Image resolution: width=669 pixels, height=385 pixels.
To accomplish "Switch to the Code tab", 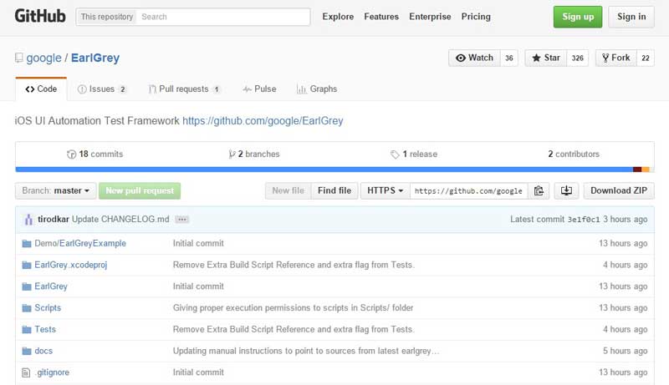I will coord(41,89).
